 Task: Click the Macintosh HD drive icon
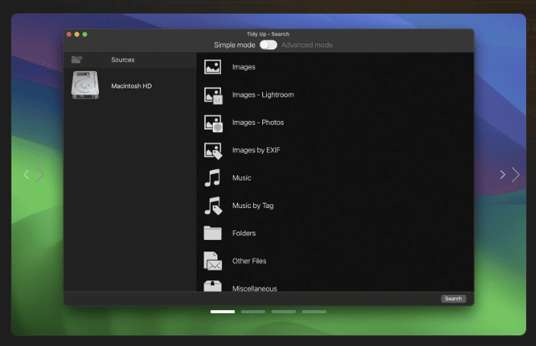coord(85,85)
